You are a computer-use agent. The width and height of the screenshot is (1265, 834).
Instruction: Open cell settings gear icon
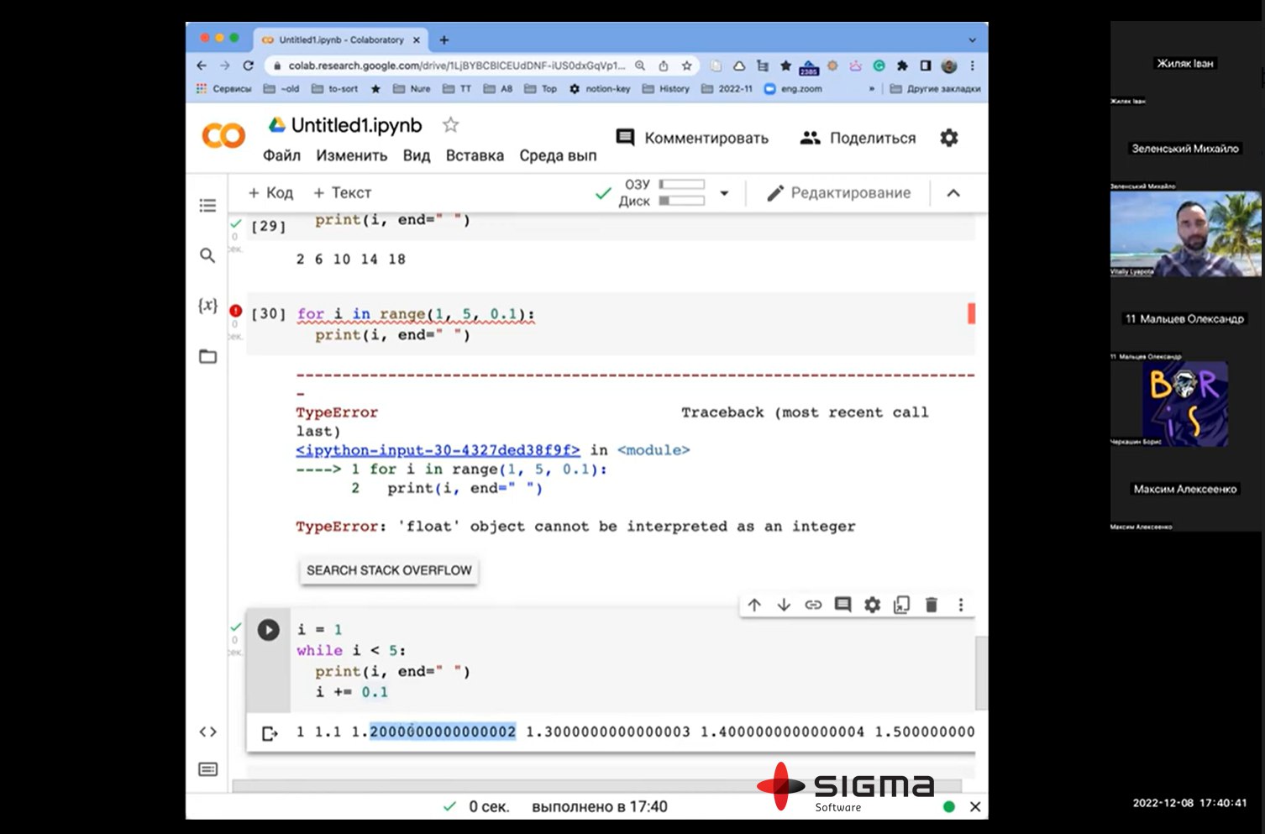click(x=872, y=605)
